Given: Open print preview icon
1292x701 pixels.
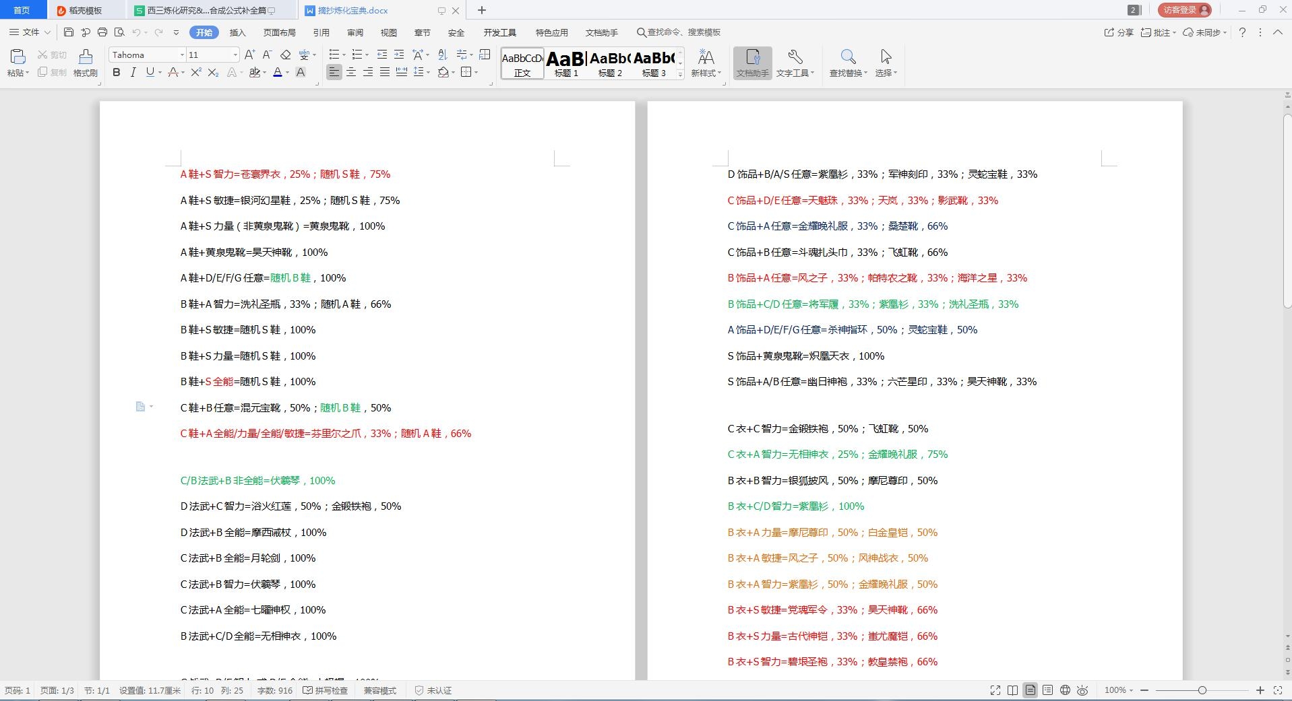Looking at the screenshot, I should coord(119,32).
